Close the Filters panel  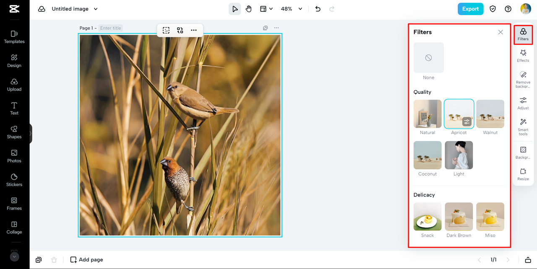point(501,32)
